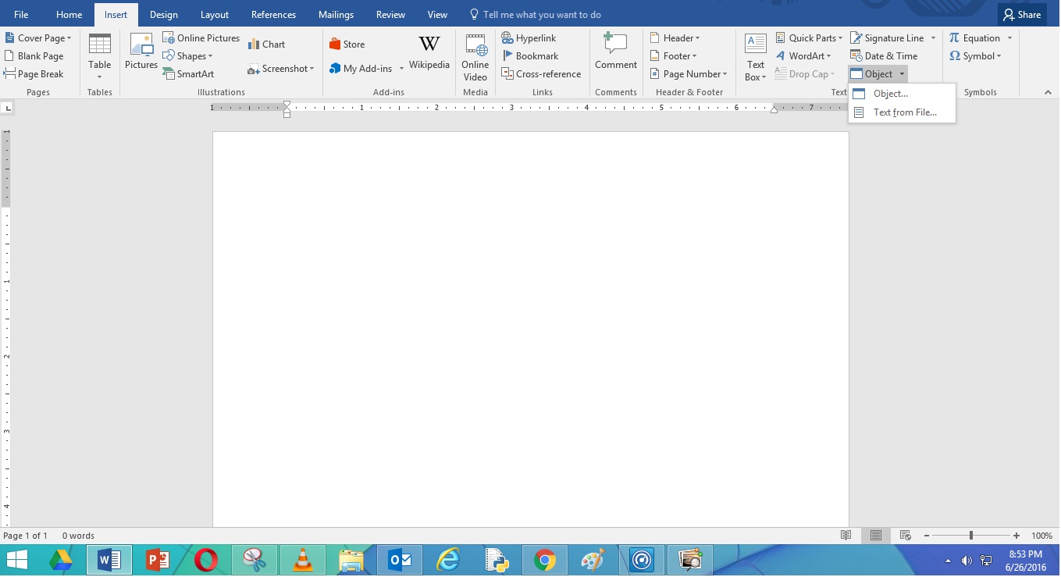Switch to Web Layout view
Viewport: 1061px width, 577px height.
pyautogui.click(x=906, y=536)
